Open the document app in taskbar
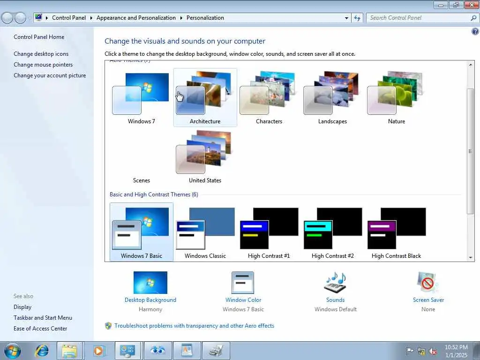The image size is (480, 360). [x=187, y=351]
